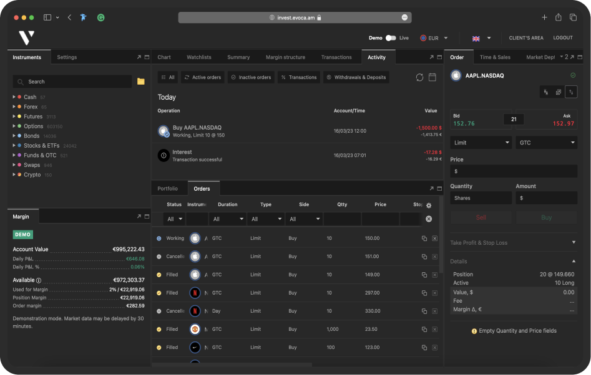Switch to the Portfolio tab
Image resolution: width=591 pixels, height=375 pixels.
(x=167, y=188)
